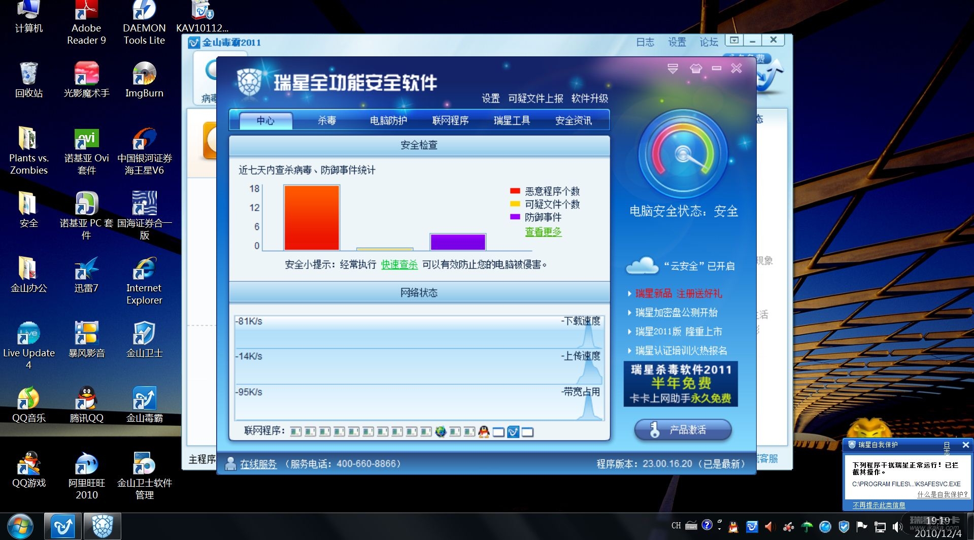Click the 快速查杀 quick scan link
974x540 pixels.
[399, 264]
